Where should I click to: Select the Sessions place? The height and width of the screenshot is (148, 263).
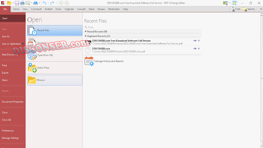click(55, 43)
